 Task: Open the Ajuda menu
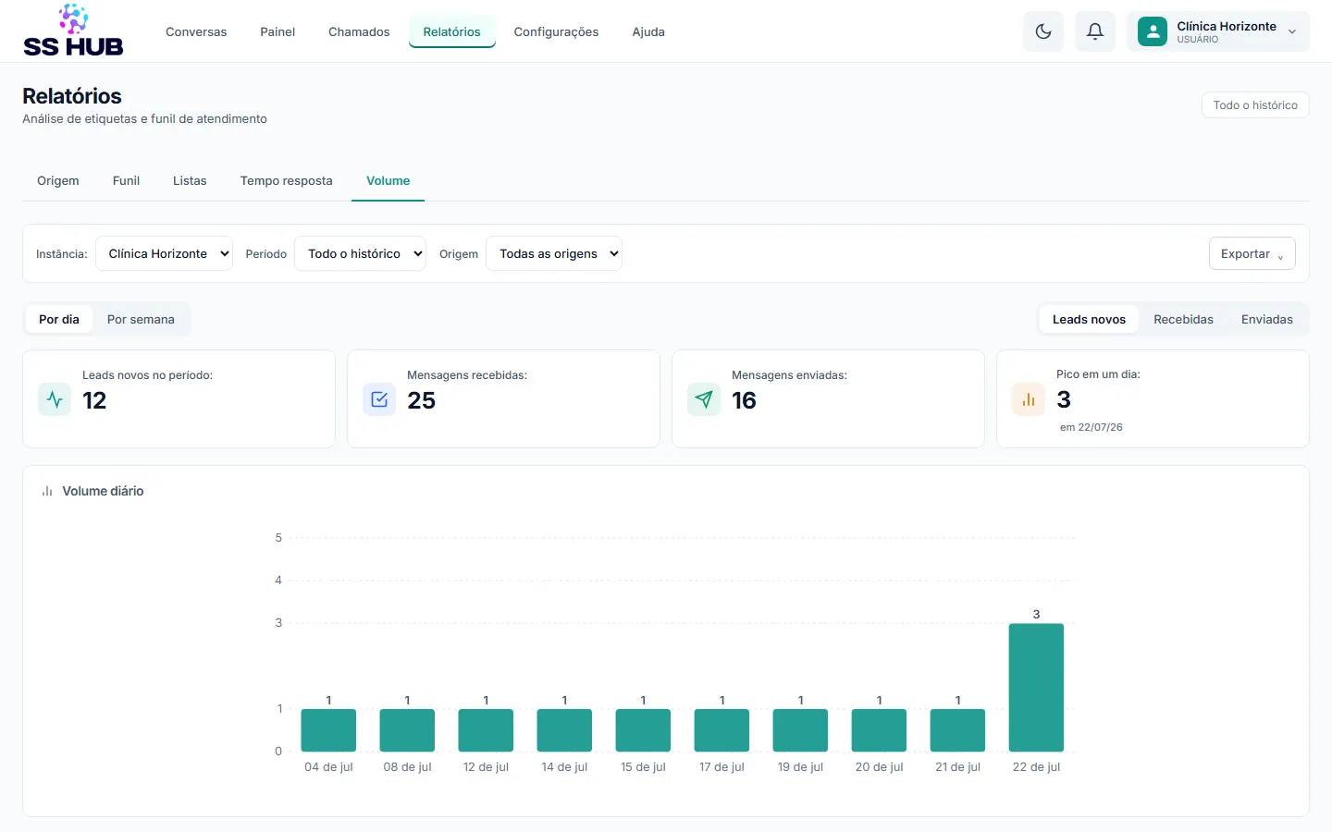point(648,31)
